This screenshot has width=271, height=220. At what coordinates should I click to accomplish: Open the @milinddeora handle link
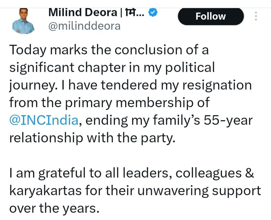pyautogui.click(x=84, y=26)
